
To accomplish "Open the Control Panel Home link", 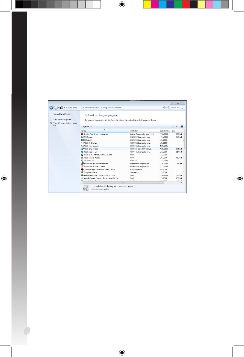I will click(62, 114).
